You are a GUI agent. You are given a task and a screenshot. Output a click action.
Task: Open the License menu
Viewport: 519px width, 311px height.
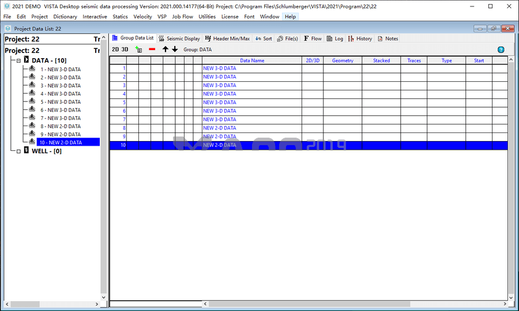click(x=230, y=17)
